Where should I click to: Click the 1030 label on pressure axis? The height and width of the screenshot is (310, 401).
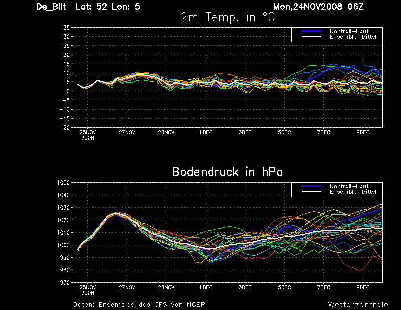pyautogui.click(x=64, y=208)
